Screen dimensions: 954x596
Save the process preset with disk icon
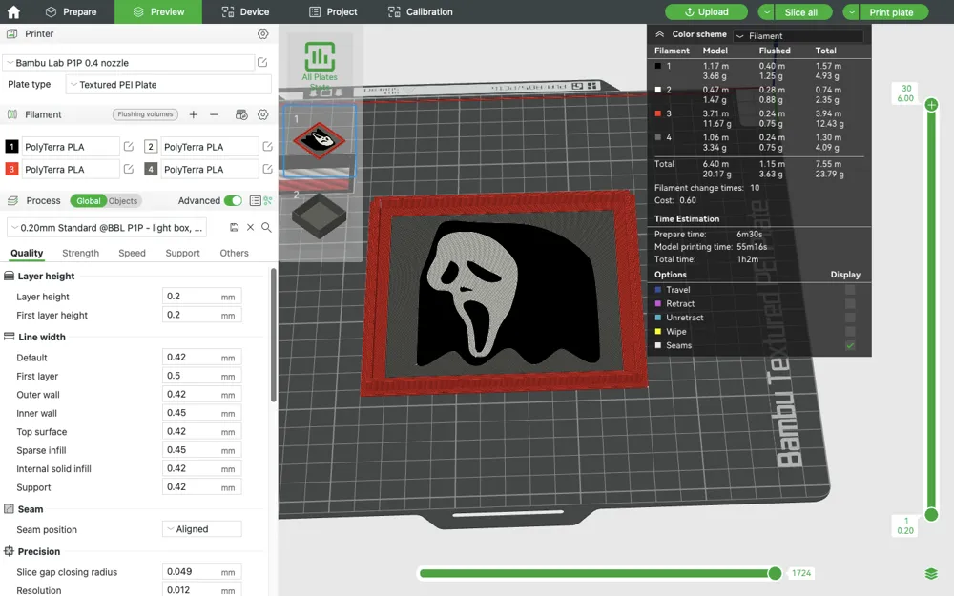tap(235, 228)
